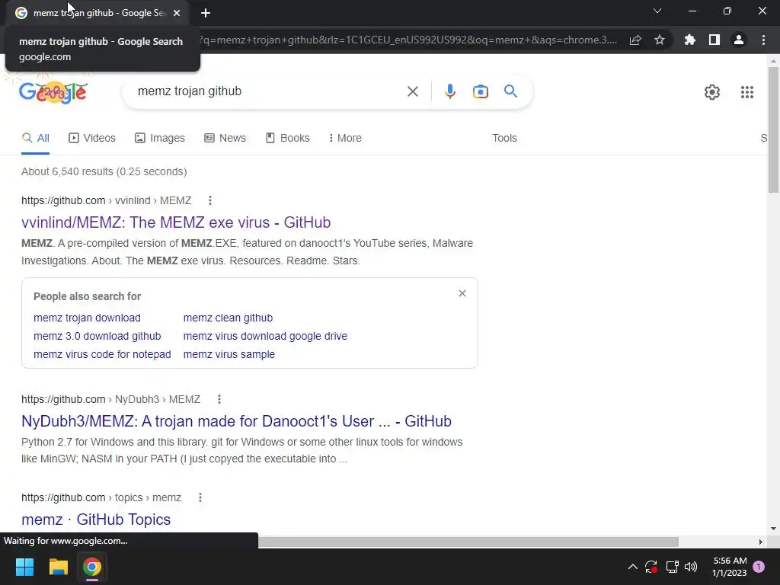780x585 pixels.
Task: Click the Google doodle logo
Action: 53,91
